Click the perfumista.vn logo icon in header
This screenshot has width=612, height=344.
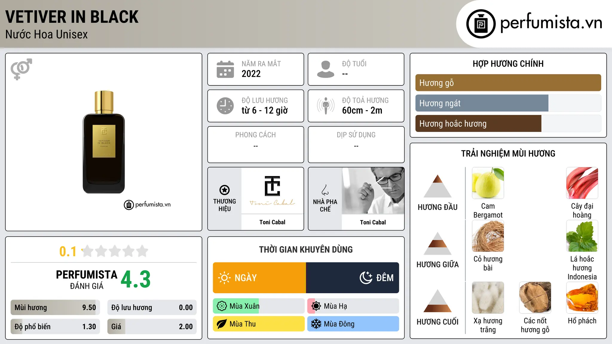pyautogui.click(x=481, y=24)
